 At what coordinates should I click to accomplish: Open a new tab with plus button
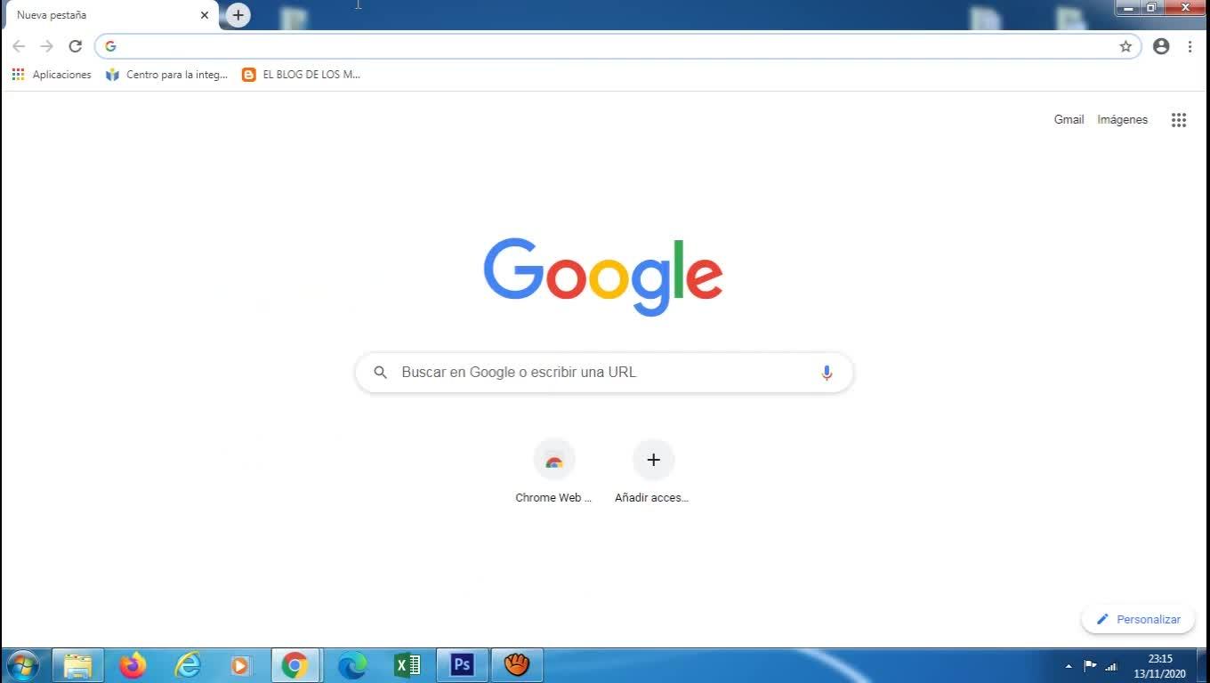(x=238, y=15)
